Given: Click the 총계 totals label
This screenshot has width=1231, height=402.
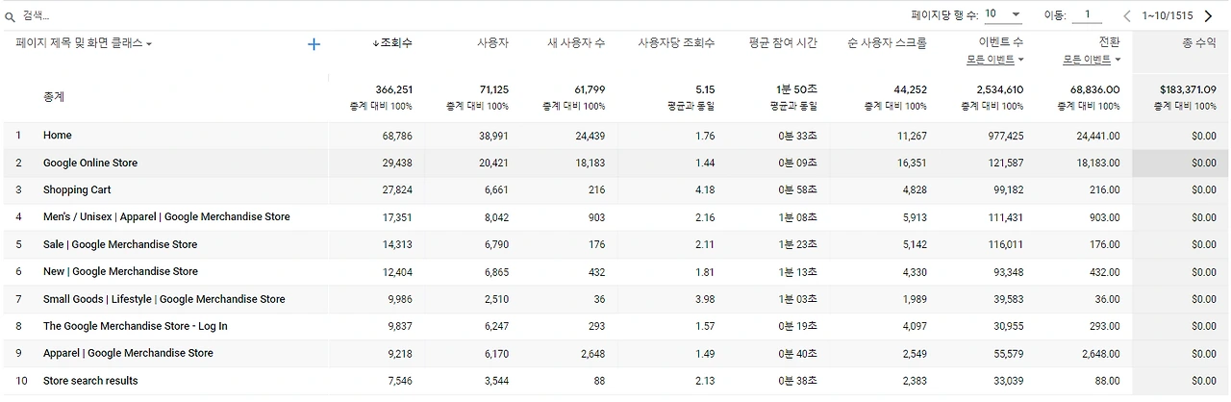Looking at the screenshot, I should pos(54,97).
